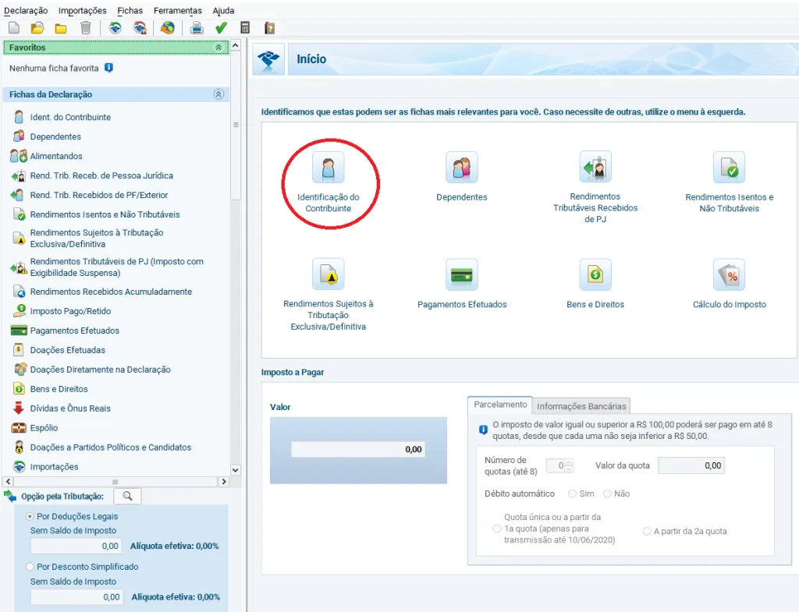Open the Pagamentos Efetuados card icon
799x612 pixels.
461,275
